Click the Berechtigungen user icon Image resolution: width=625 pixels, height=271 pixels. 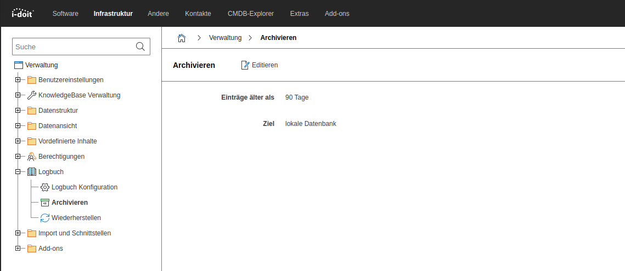pyautogui.click(x=32, y=157)
